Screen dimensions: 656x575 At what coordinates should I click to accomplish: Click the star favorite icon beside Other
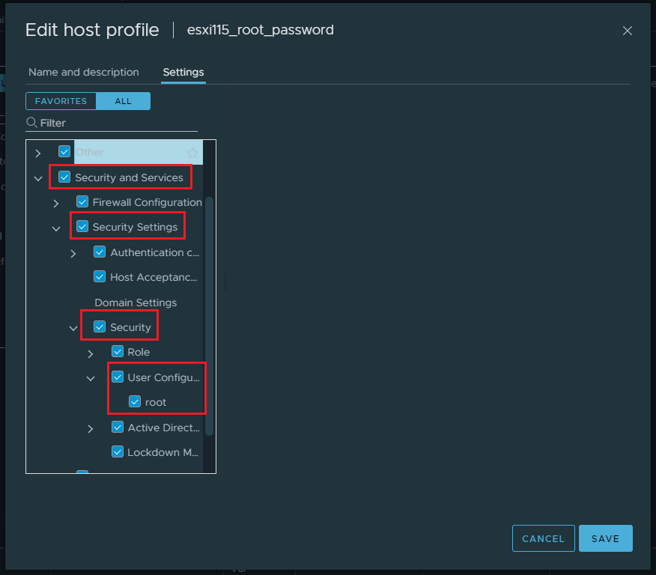tap(192, 153)
